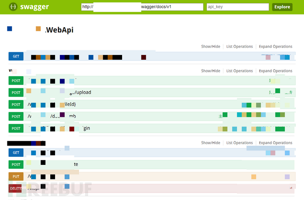Click List Operations for the topmost GET section
304x200 pixels.
click(240, 47)
